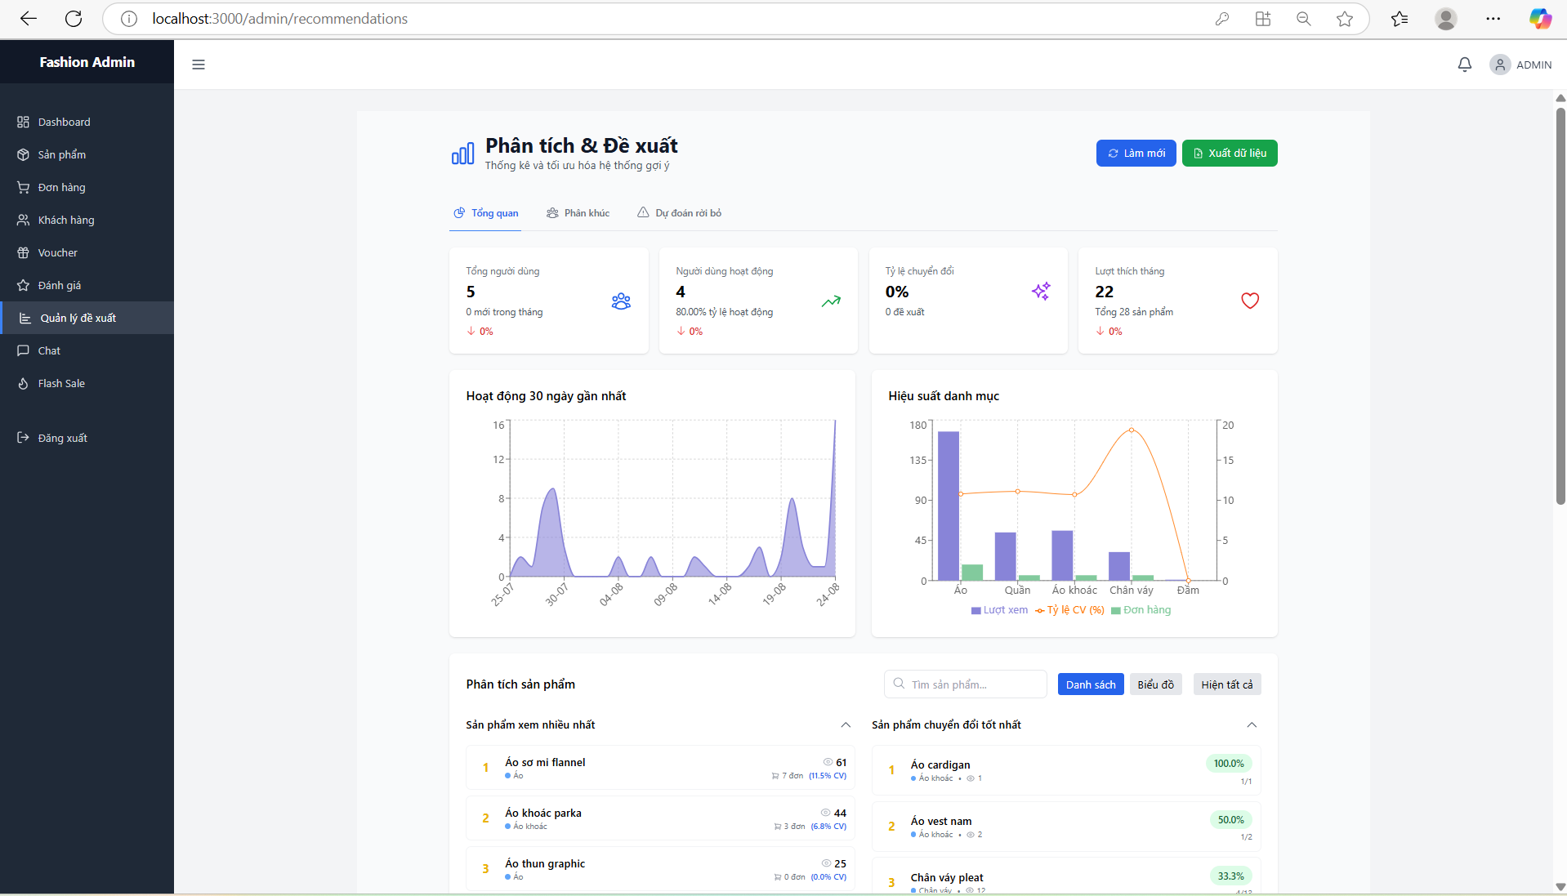The width and height of the screenshot is (1567, 896).
Task: Click Hiệu suất danh mục chart heading
Action: [944, 396]
